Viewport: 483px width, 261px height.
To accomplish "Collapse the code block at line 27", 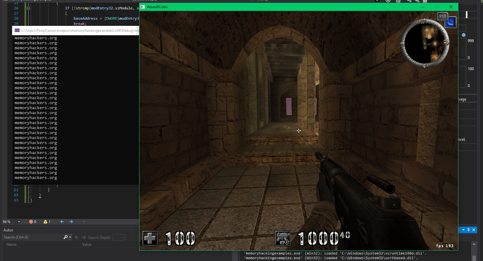I will click(x=28, y=8).
